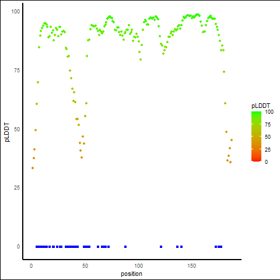Click the legend label 50
Screen dimensions: 280x280
(268, 137)
